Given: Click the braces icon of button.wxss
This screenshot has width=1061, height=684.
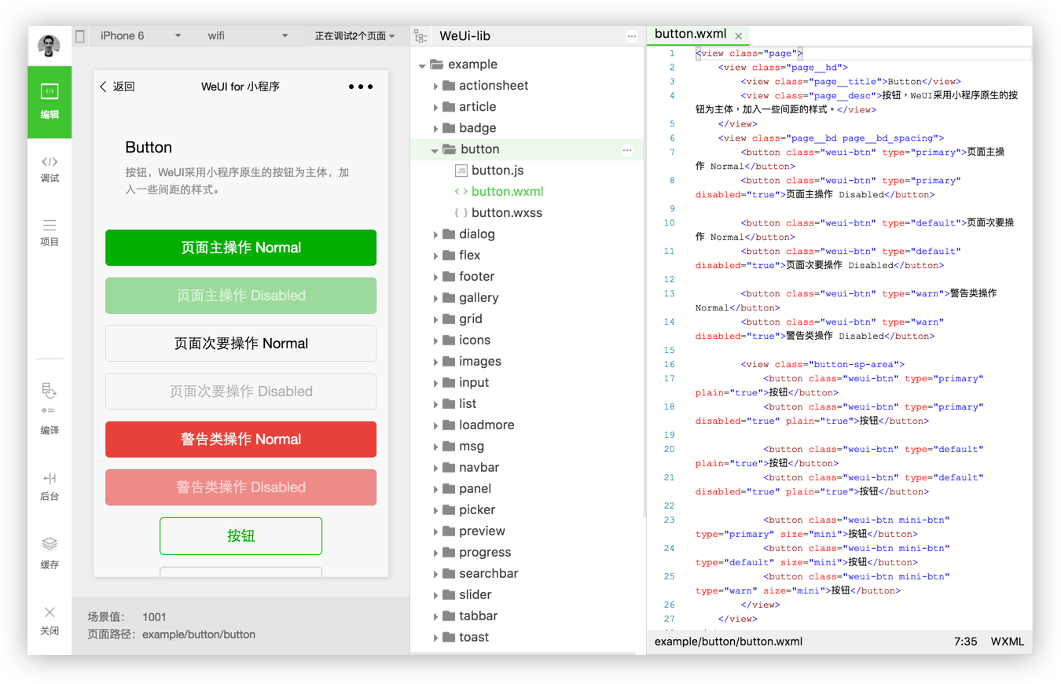Looking at the screenshot, I should 461,213.
